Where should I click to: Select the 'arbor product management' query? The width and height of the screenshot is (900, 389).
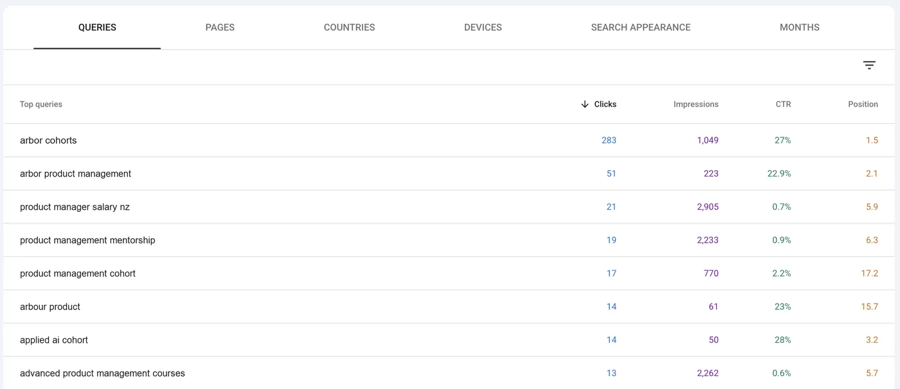pos(75,174)
